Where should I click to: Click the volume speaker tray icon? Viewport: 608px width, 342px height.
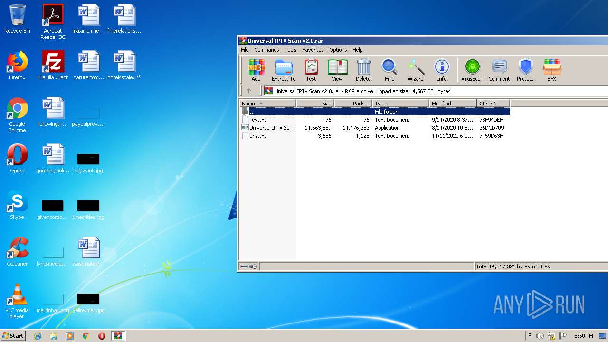[x=540, y=336]
